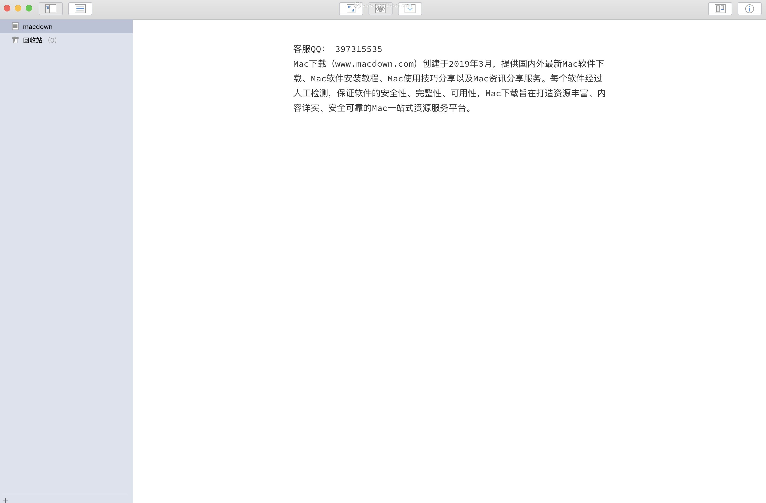Select the macdown sheet in the sidebar
The image size is (766, 503).
click(x=66, y=26)
